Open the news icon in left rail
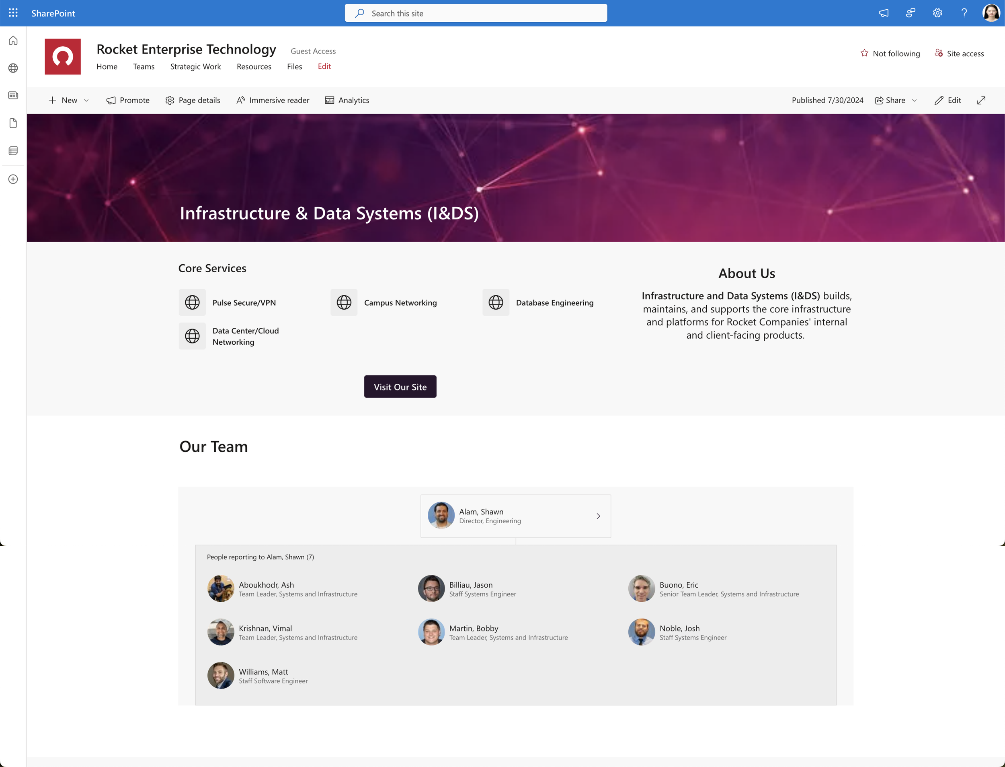Screen dimensions: 1005x767 coord(13,95)
